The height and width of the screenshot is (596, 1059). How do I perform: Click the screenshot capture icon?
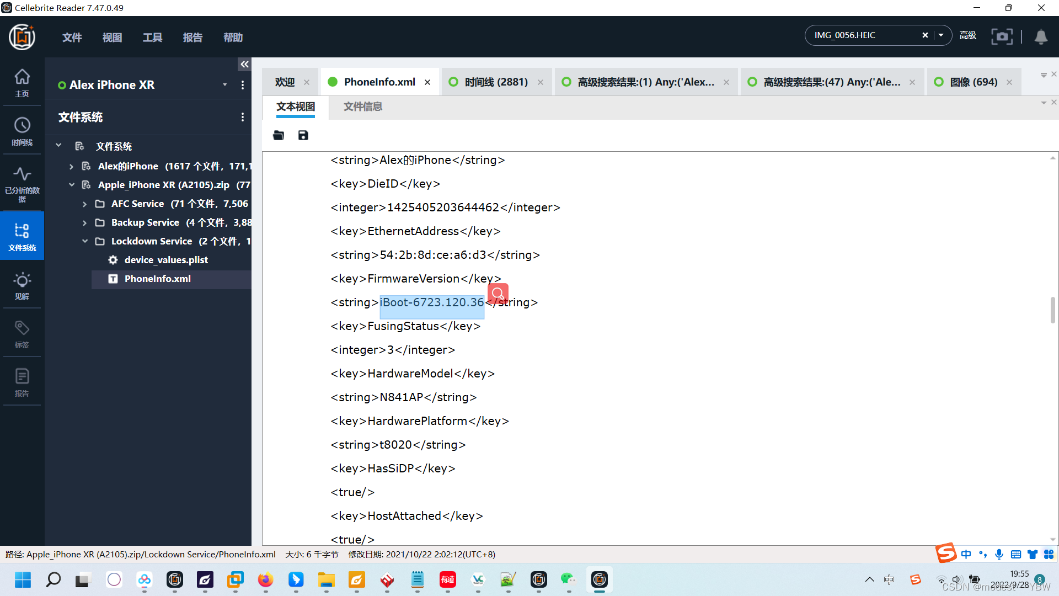pyautogui.click(x=1002, y=37)
